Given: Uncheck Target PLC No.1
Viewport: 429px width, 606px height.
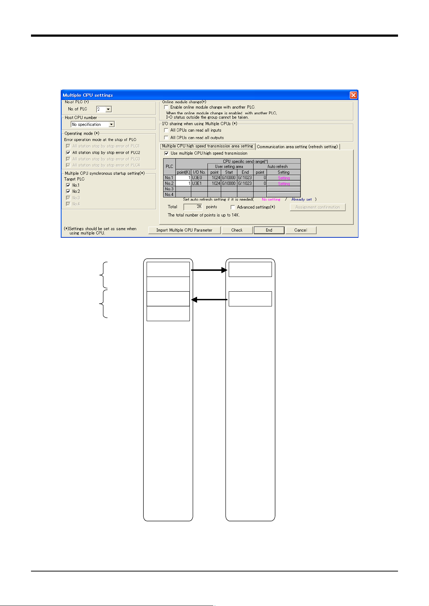Looking at the screenshot, I should (68, 185).
